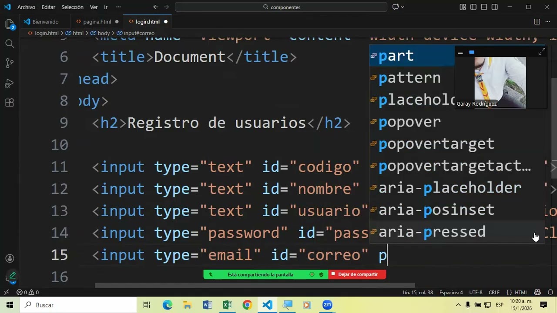Screen dimensions: 557x313
Task: Click the Customize Layout icon
Action: [x=463, y=7]
